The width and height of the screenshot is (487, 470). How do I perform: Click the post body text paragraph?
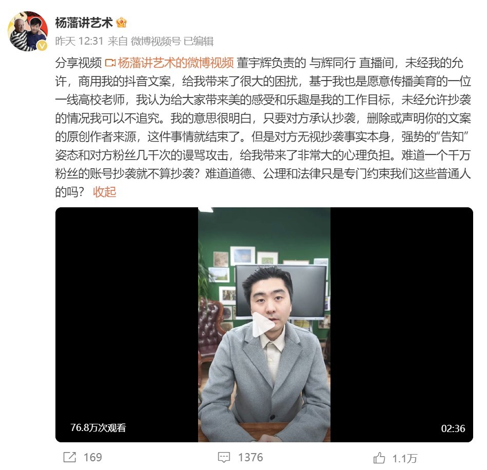click(263, 127)
